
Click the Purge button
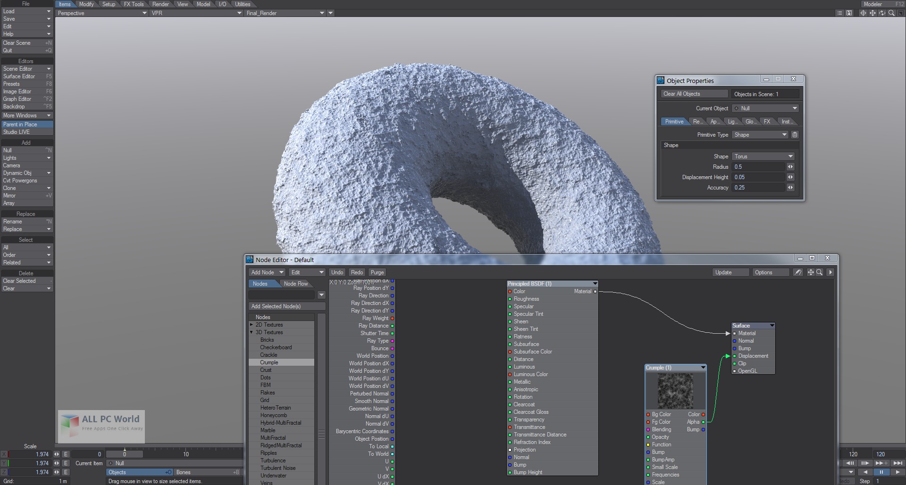click(x=377, y=272)
